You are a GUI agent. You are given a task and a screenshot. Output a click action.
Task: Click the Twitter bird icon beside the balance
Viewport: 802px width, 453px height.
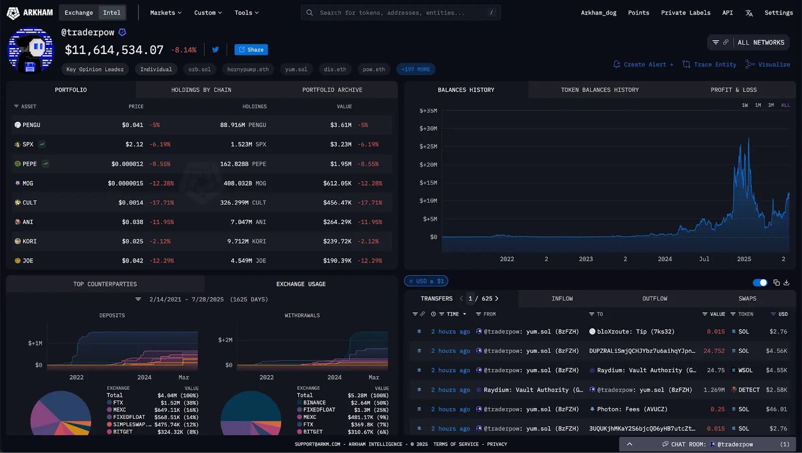pos(216,50)
